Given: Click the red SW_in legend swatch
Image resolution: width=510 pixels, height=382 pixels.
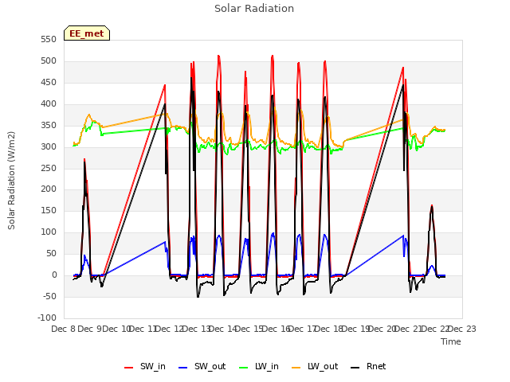Looking at the screenshot, I should (129, 368).
